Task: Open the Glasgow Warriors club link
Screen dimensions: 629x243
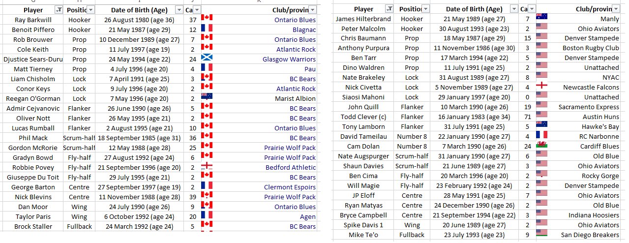Action: pyautogui.click(x=289, y=60)
